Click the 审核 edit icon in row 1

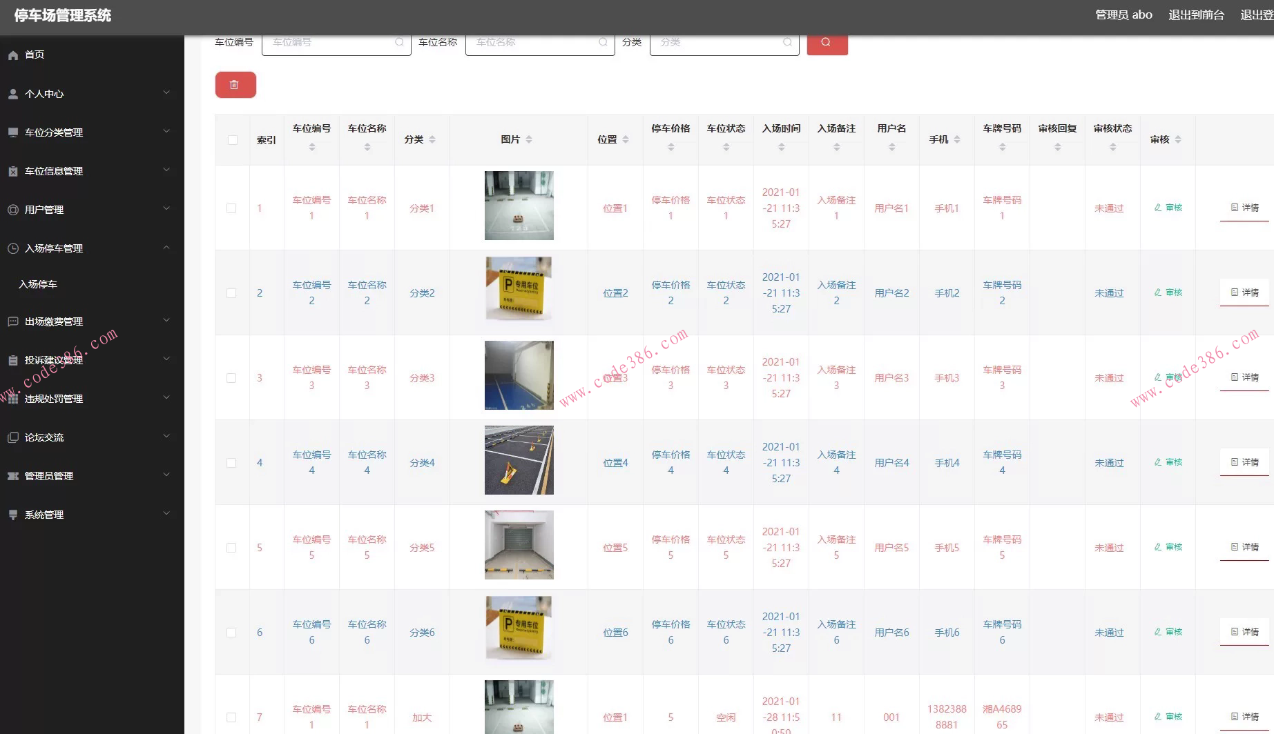[1158, 208]
